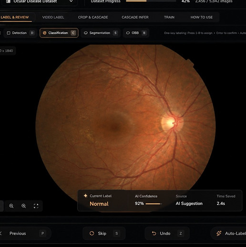This screenshot has height=247, width=246.
Task: Select the Classification mode toggle
Action: [59, 33]
